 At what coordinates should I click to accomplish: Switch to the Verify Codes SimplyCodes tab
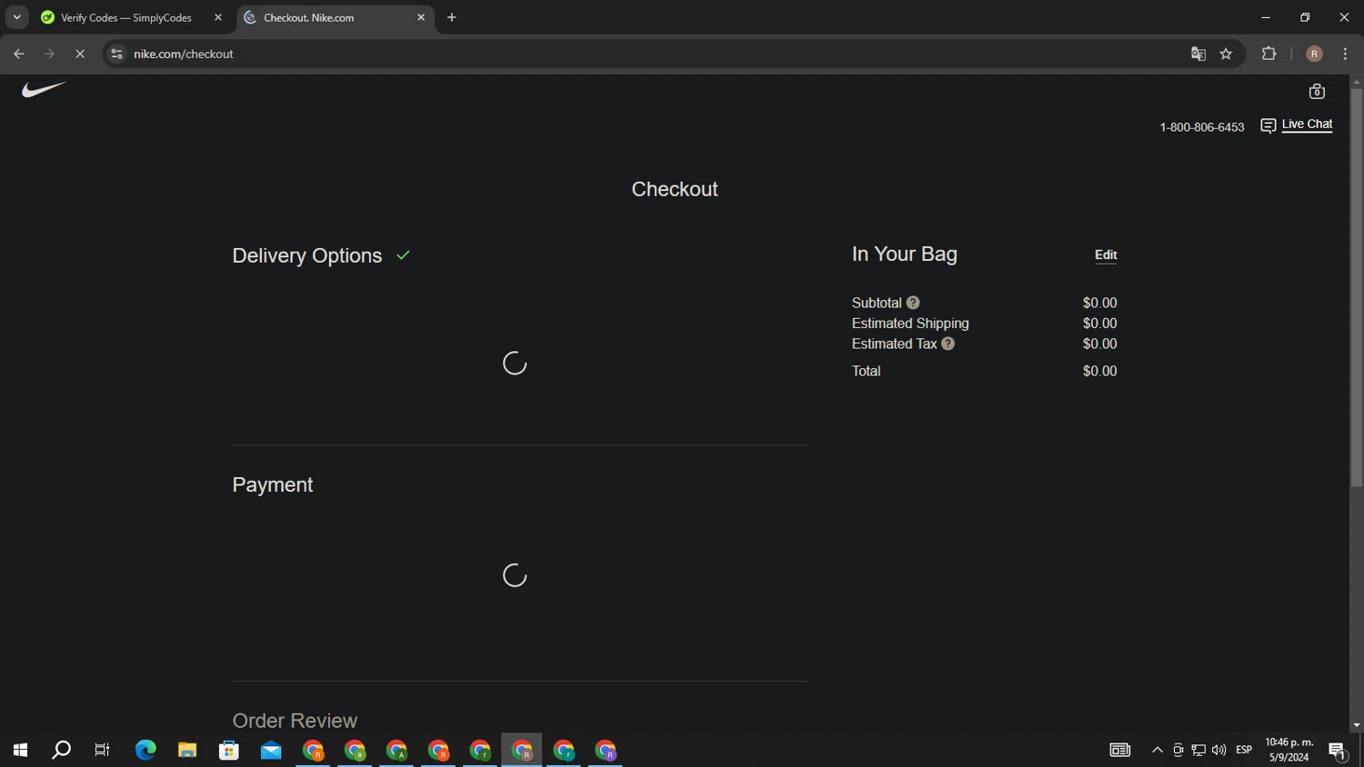(125, 17)
